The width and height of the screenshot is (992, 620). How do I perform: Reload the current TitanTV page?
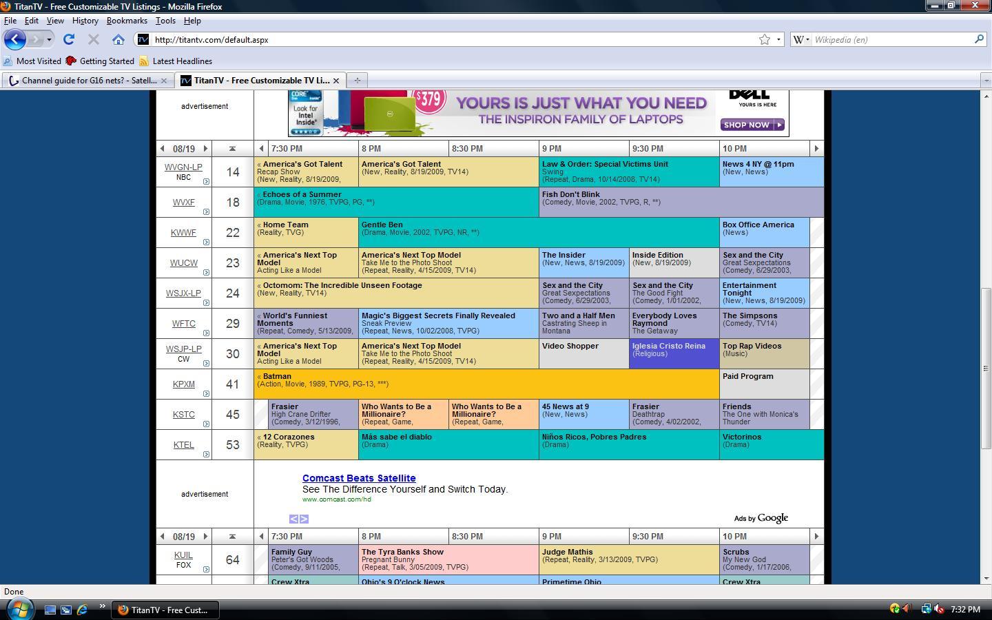[x=69, y=39]
